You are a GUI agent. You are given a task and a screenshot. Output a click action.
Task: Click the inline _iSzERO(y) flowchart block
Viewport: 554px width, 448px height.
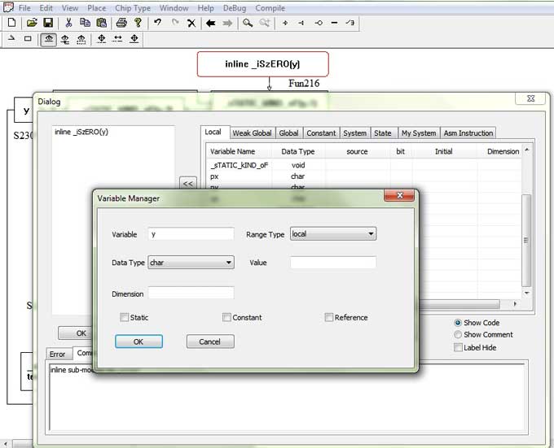[263, 63]
